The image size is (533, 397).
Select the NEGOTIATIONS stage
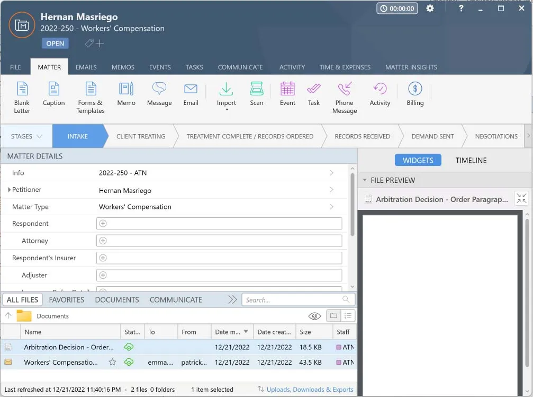tap(496, 136)
